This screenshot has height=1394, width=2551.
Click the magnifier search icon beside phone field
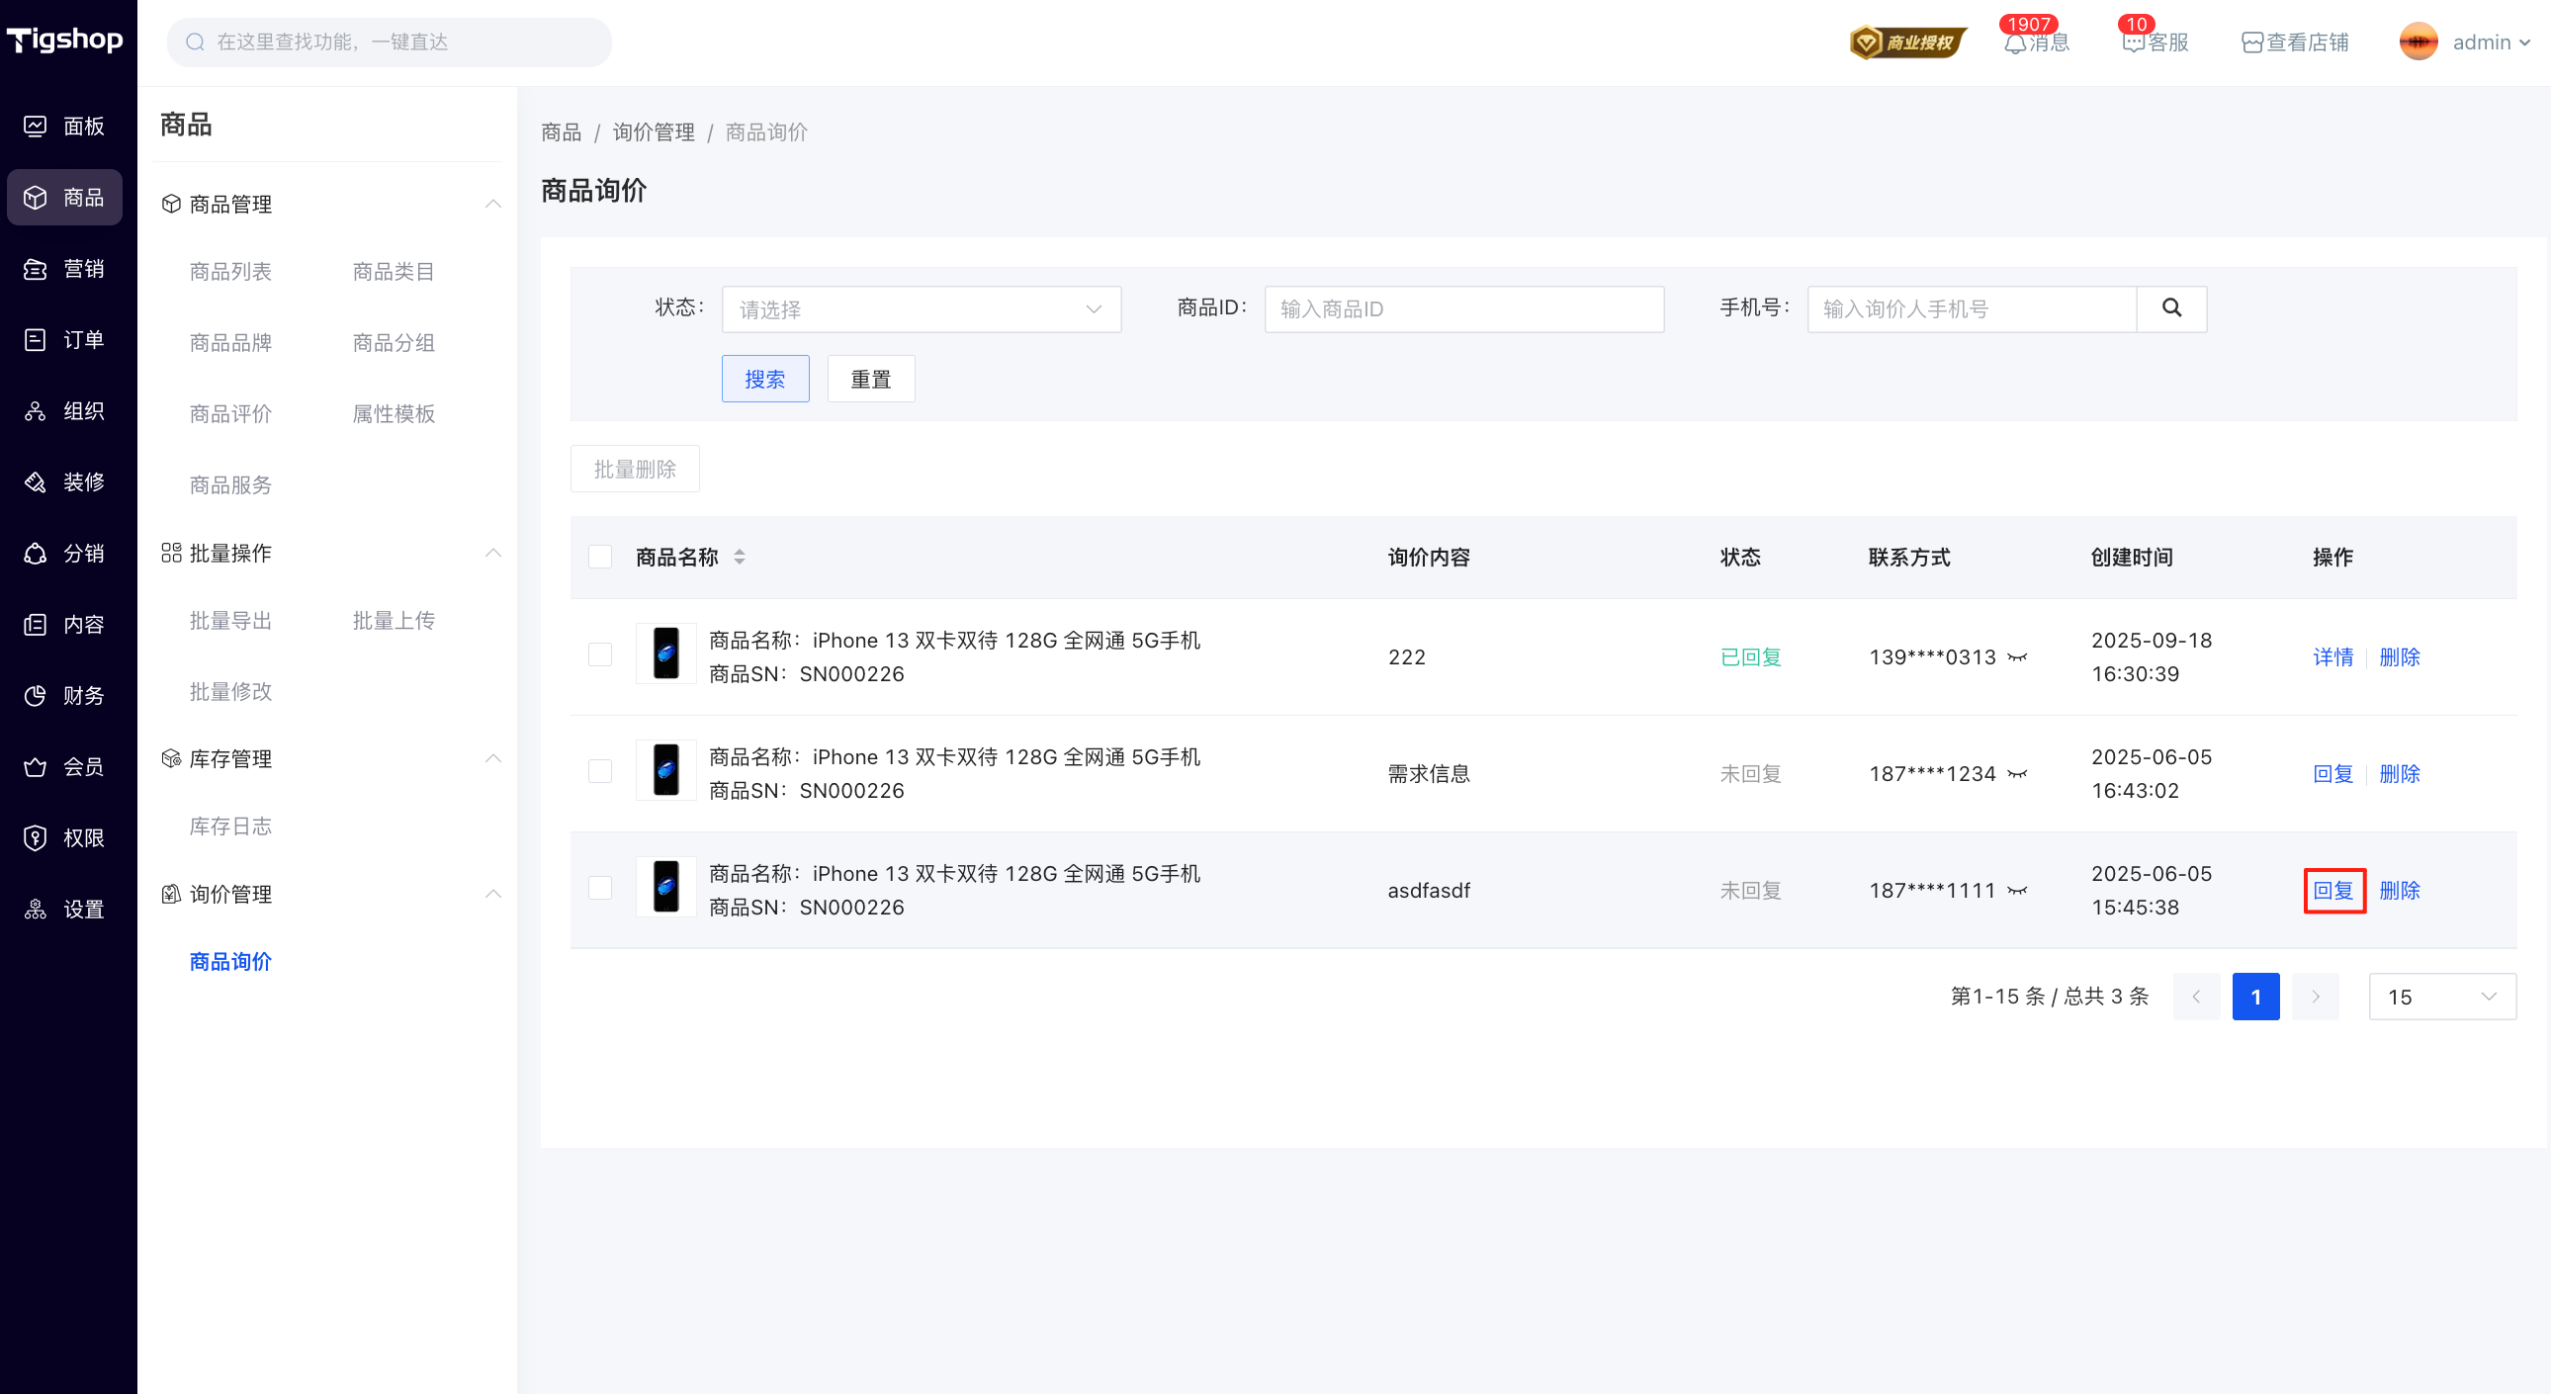2170,308
